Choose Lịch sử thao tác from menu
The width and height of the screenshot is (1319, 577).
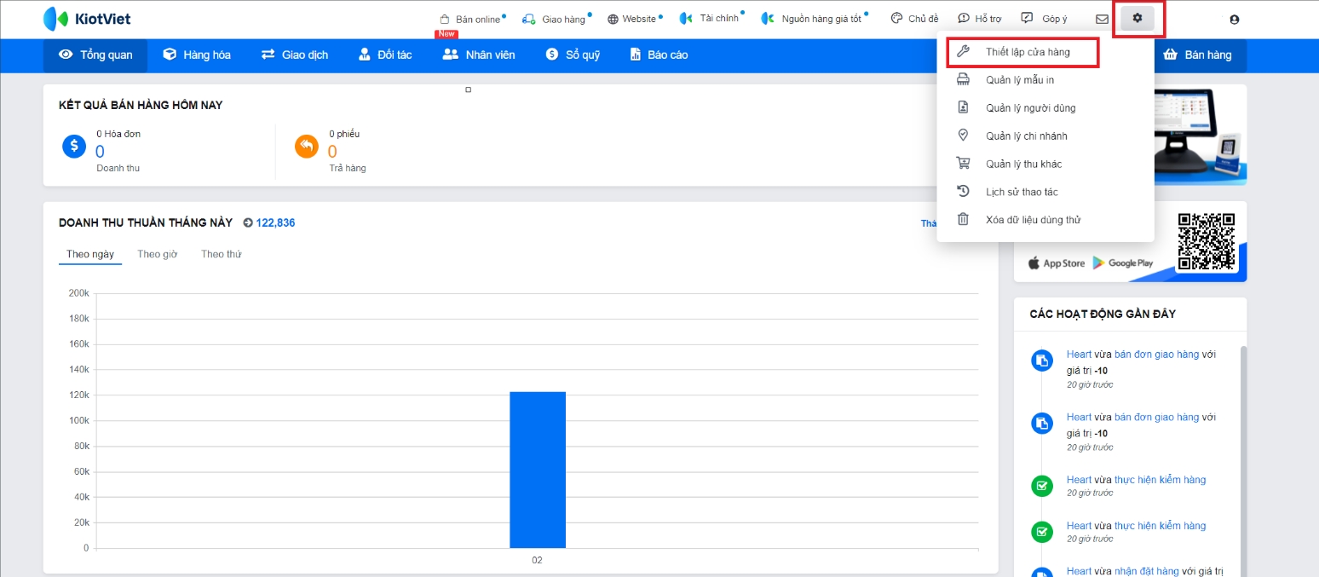[x=1022, y=192]
